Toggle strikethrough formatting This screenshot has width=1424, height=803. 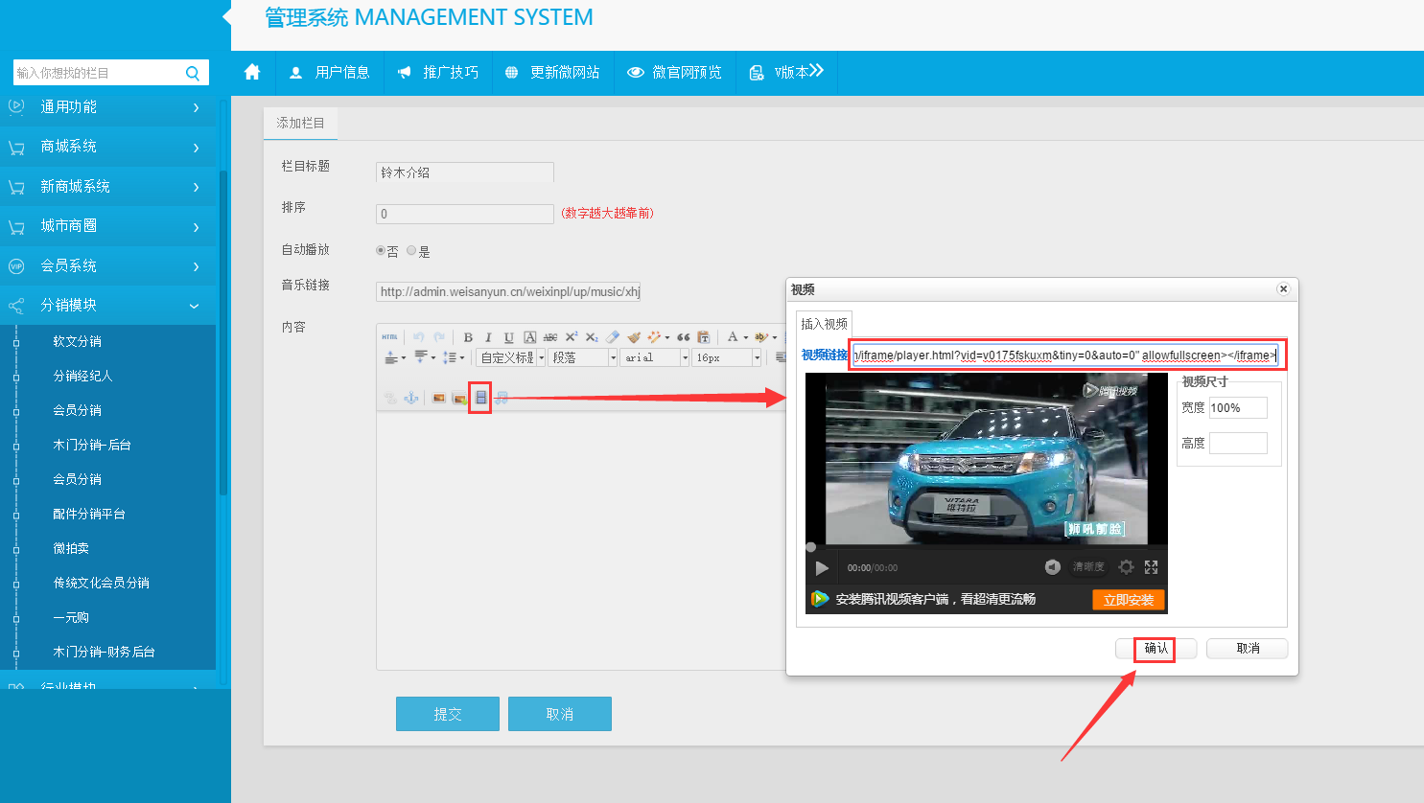550,337
